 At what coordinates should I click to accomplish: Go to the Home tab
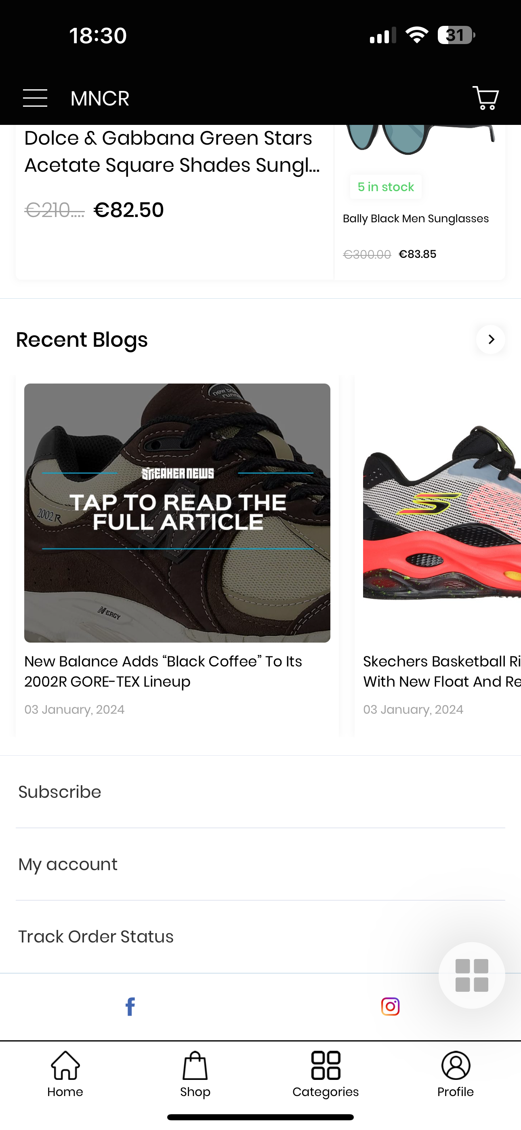[x=65, y=1074]
